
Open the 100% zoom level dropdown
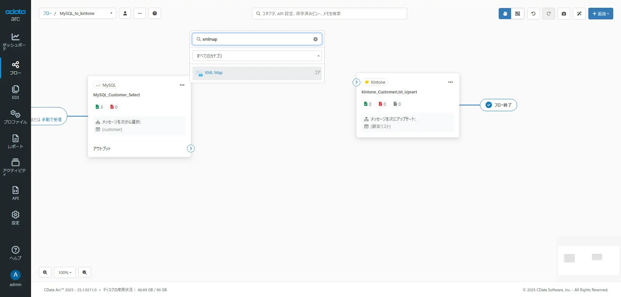pyautogui.click(x=65, y=272)
